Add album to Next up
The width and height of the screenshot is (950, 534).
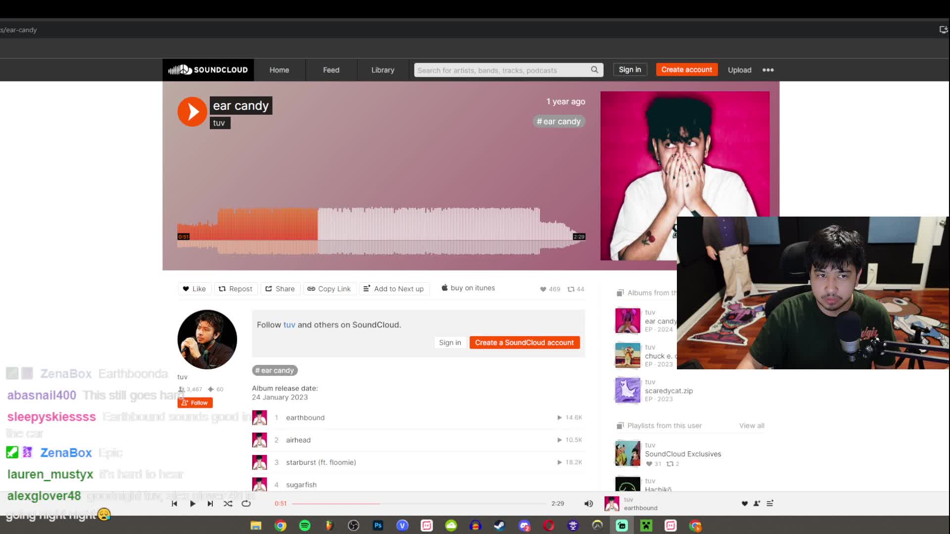click(394, 289)
